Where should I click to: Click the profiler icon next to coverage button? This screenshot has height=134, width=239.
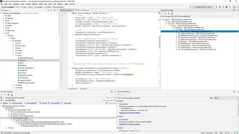click(227, 7)
